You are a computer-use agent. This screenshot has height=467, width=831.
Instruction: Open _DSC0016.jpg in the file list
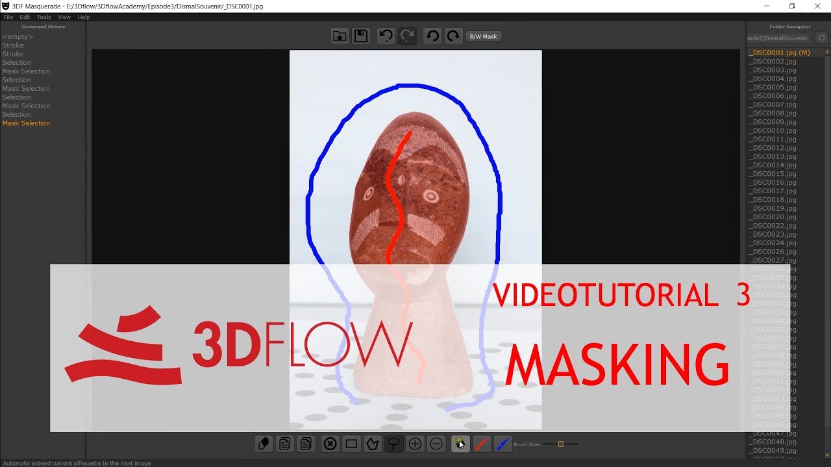[x=773, y=182]
